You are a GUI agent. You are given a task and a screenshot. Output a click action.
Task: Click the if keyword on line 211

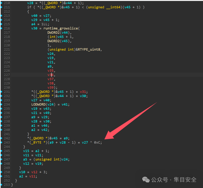(29, 7)
